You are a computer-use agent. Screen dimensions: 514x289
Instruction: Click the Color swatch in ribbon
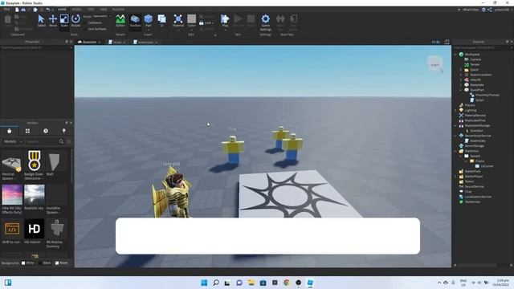tap(192, 19)
